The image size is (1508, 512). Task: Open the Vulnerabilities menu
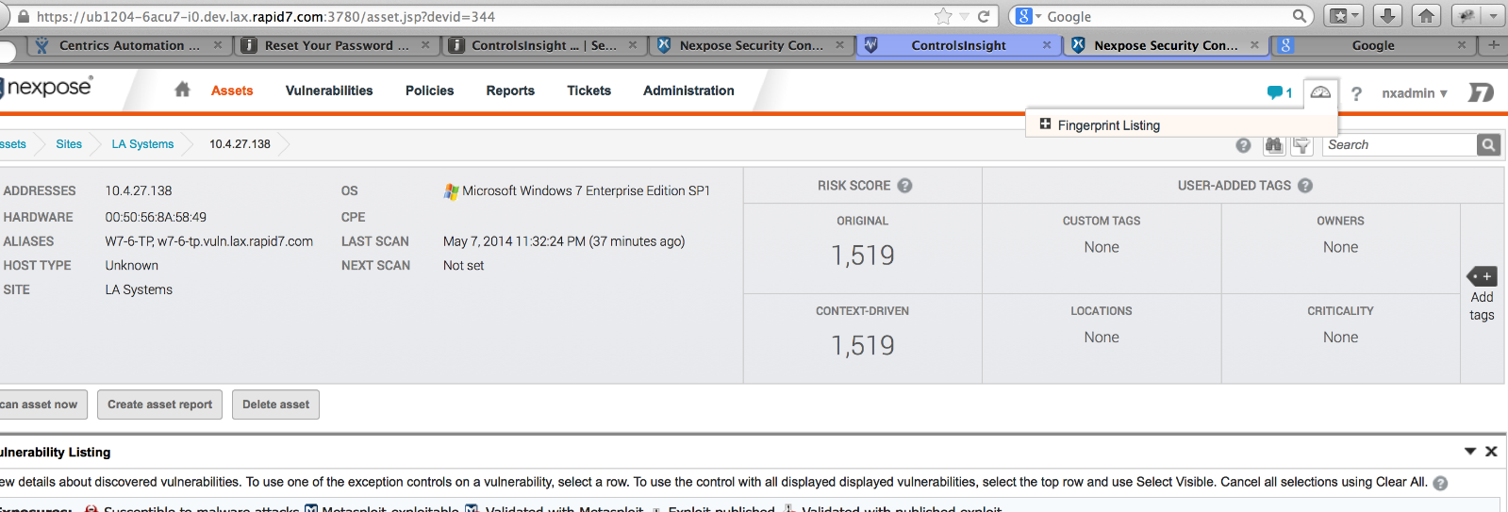tap(329, 91)
